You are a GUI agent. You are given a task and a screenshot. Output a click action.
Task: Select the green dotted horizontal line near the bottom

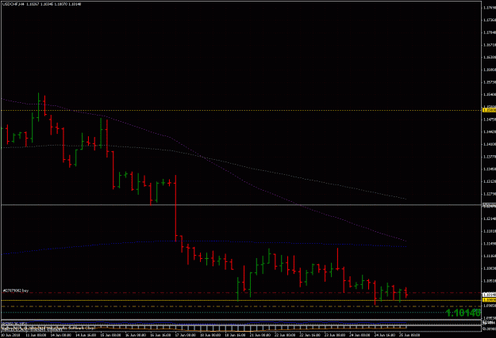coord(221,313)
